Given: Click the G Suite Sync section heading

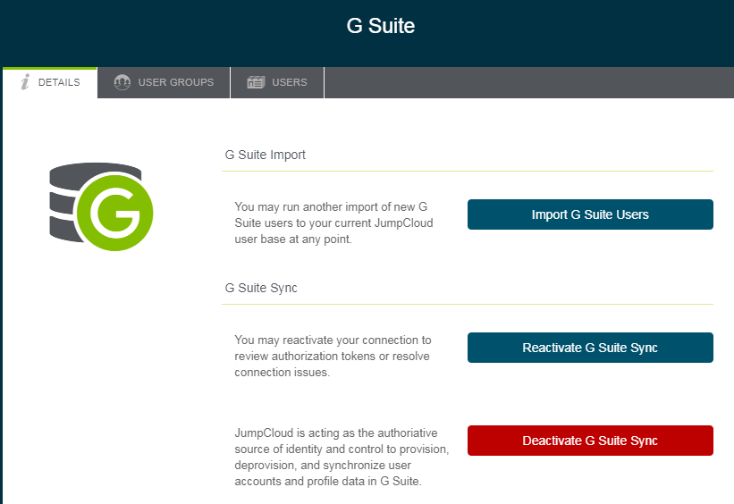Looking at the screenshot, I should [x=261, y=288].
